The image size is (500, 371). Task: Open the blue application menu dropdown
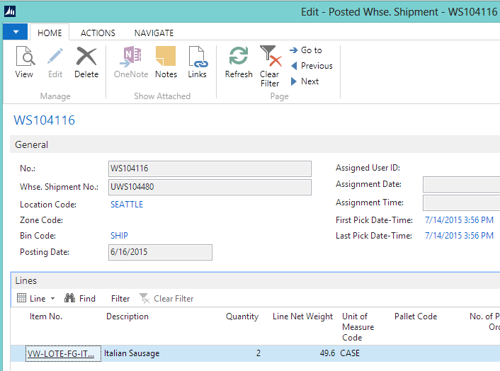(x=15, y=32)
